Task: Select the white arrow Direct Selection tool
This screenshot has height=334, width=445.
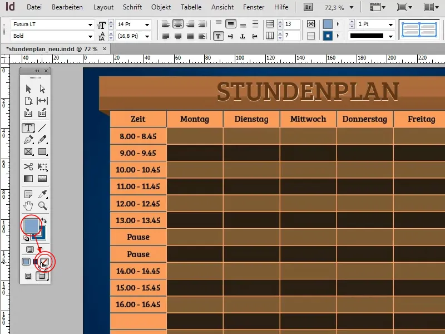Action: pos(42,89)
